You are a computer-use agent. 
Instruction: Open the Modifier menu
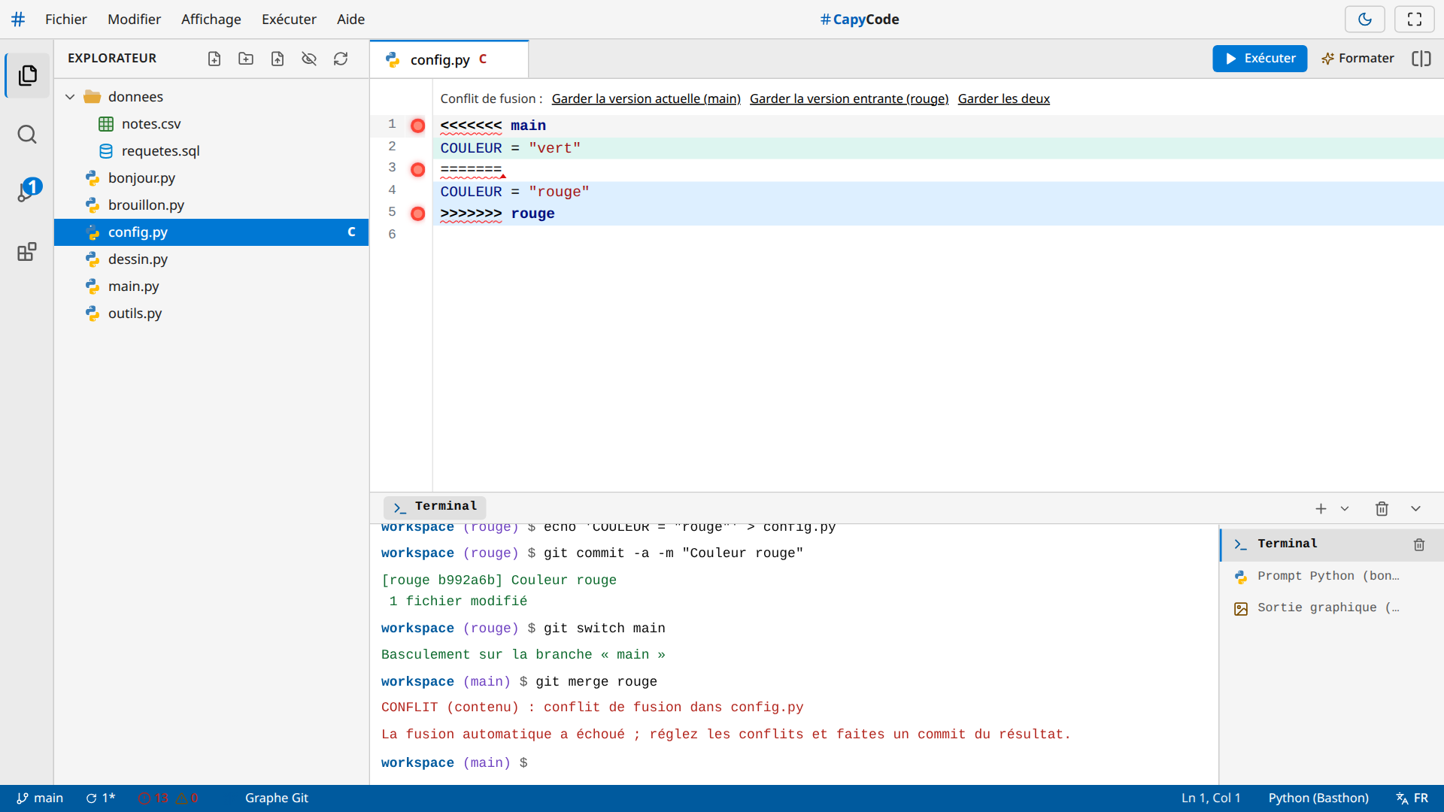tap(134, 20)
